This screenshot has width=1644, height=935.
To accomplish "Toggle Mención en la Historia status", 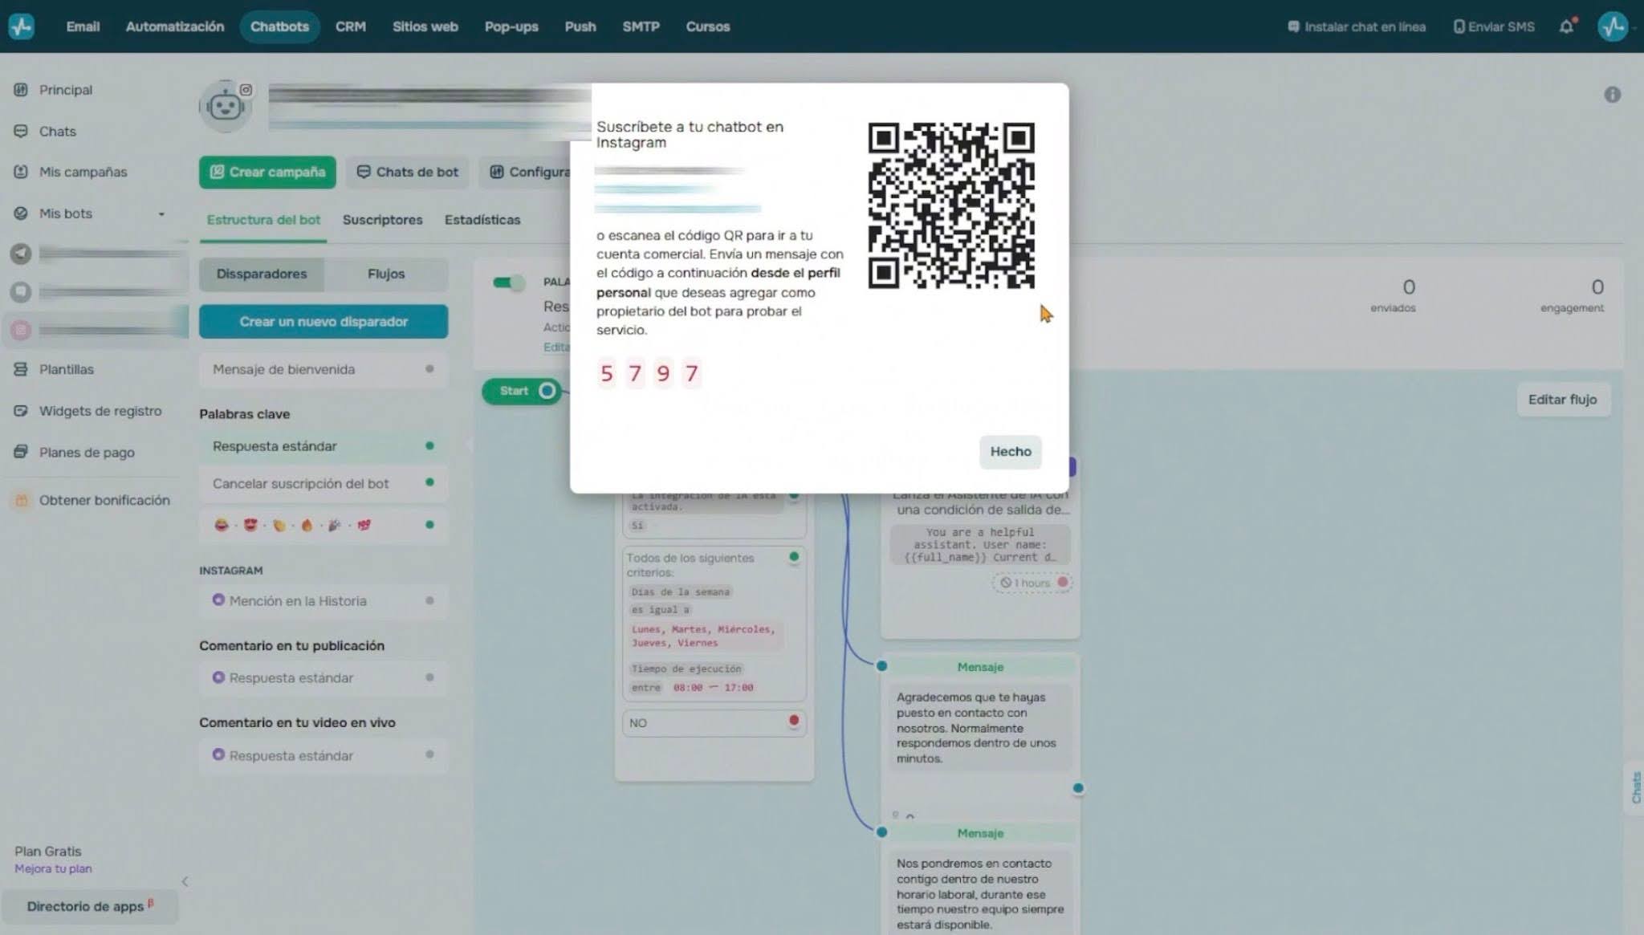I will pos(429,600).
